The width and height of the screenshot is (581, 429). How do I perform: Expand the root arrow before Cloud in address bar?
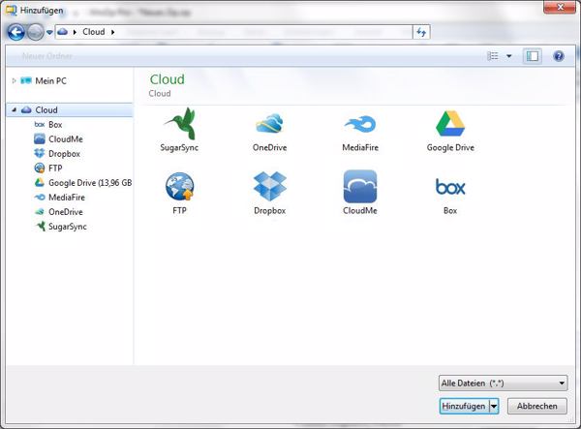click(75, 32)
